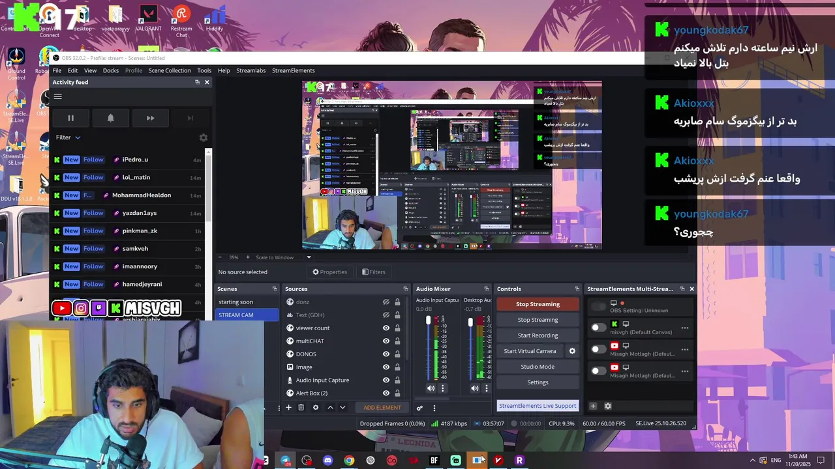835x469 pixels.
Task: Move source up with arrow
Action: pyautogui.click(x=330, y=408)
